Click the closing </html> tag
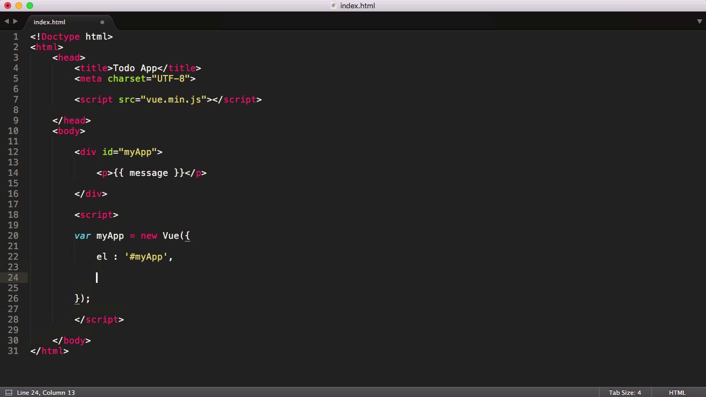Viewport: 706px width, 397px height. point(50,351)
